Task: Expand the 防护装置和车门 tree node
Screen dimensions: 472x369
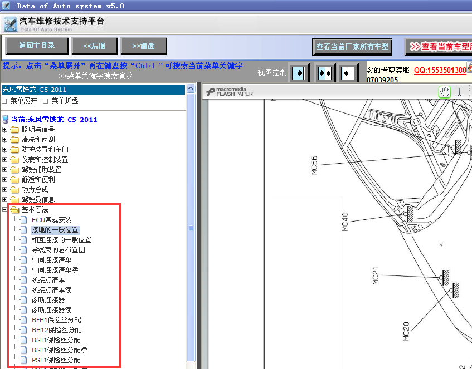Action: coord(4,150)
